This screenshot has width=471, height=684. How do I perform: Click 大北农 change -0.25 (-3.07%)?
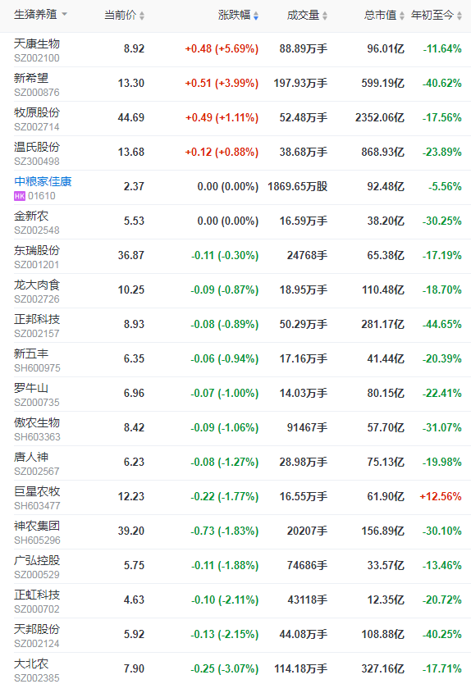(x=224, y=669)
